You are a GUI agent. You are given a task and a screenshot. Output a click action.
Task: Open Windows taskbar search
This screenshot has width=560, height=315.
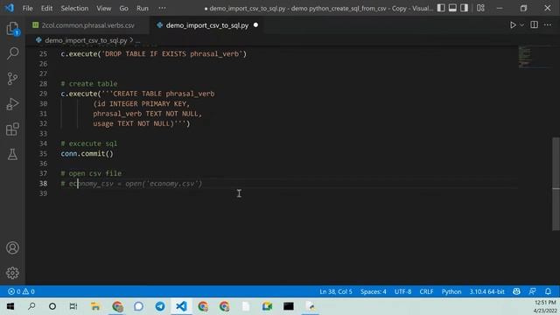click(31, 306)
